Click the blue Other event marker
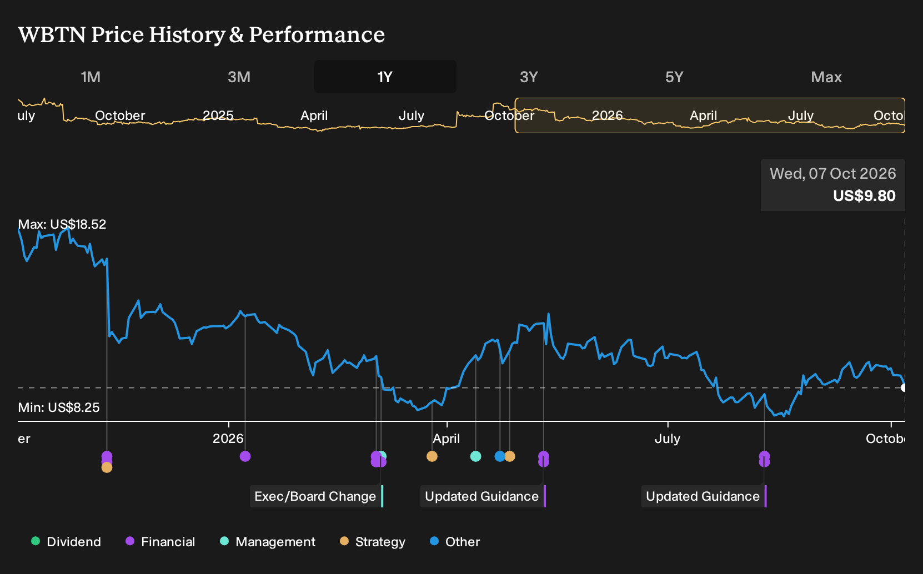 [500, 456]
